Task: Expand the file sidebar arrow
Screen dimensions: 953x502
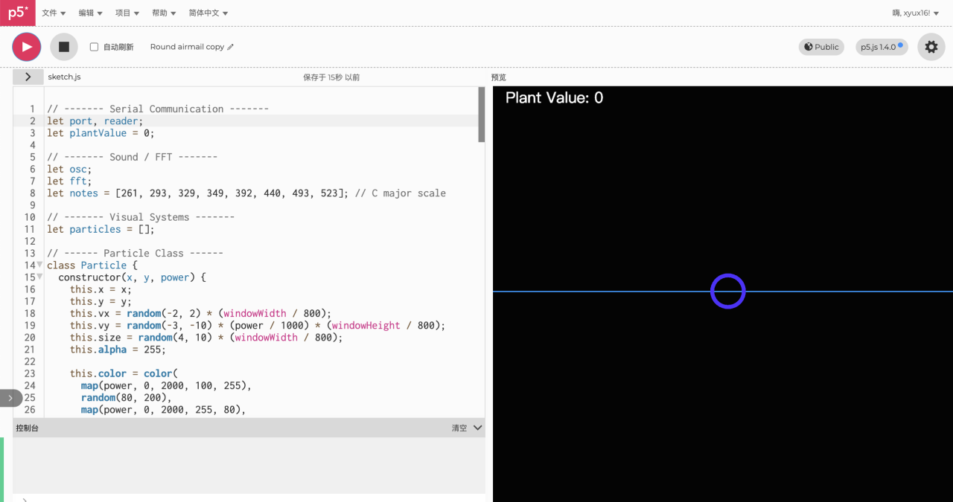Action: (28, 77)
